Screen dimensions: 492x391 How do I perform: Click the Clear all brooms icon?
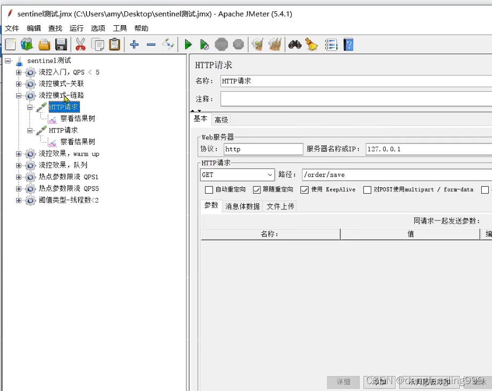click(x=275, y=45)
